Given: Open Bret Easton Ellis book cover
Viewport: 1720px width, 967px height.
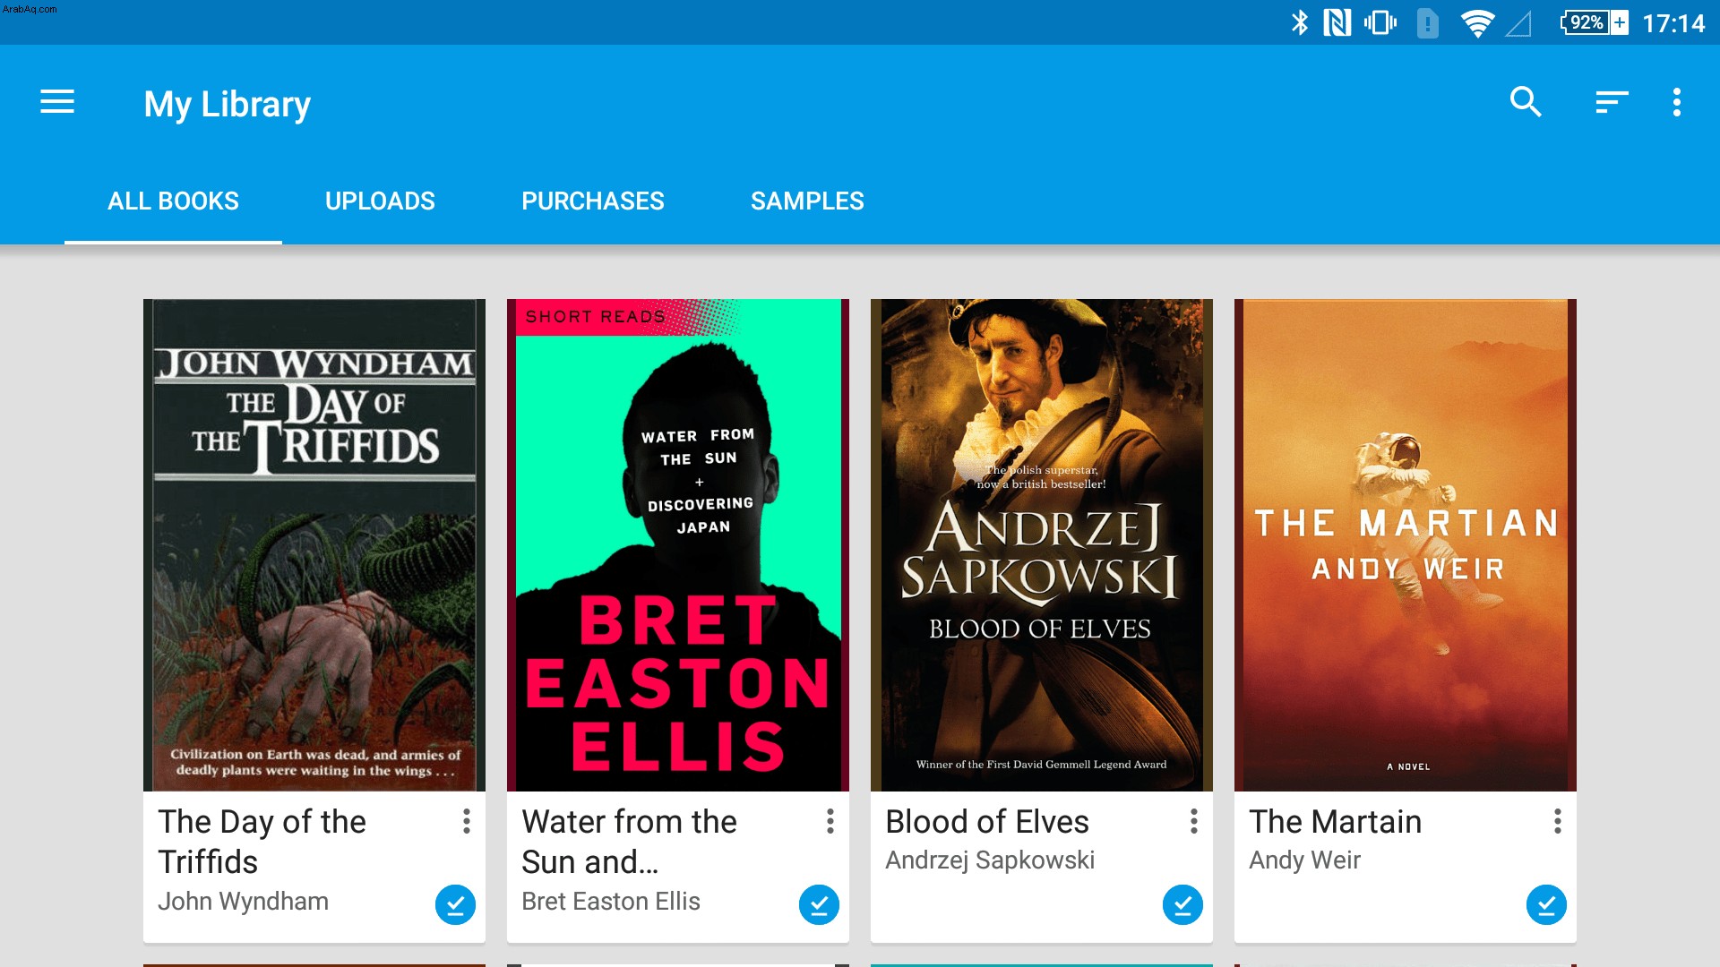Looking at the screenshot, I should click(678, 544).
